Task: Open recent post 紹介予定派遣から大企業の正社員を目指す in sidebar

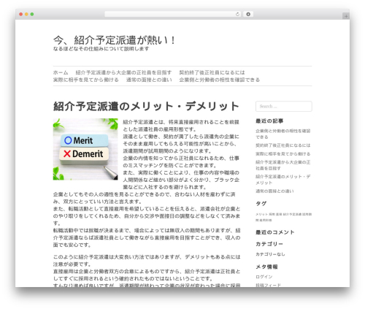Action: point(283,165)
